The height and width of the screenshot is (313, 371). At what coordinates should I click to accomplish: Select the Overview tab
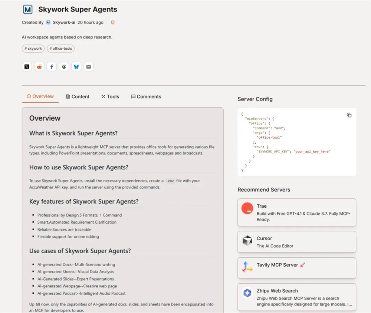pyautogui.click(x=40, y=96)
